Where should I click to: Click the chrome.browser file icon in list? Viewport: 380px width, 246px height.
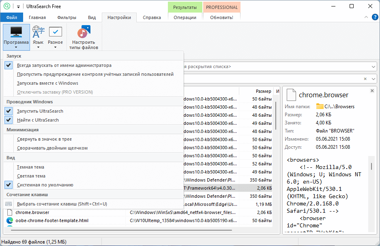(10, 212)
